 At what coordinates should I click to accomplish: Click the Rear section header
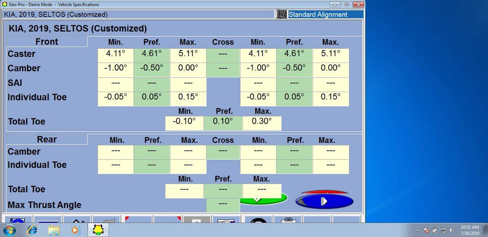[47, 139]
